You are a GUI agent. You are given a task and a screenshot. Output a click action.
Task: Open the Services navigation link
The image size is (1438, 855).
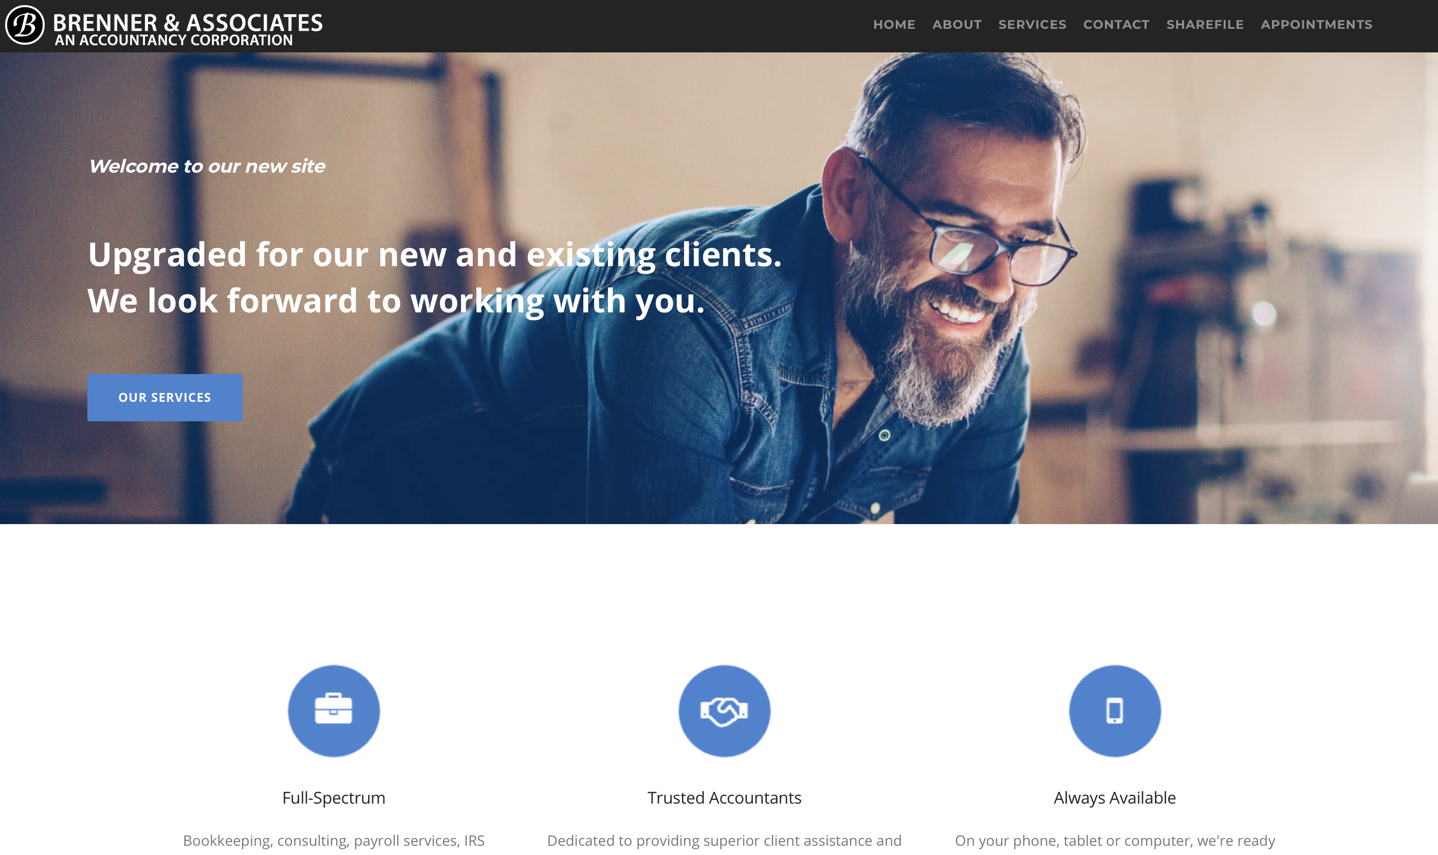pos(1033,25)
